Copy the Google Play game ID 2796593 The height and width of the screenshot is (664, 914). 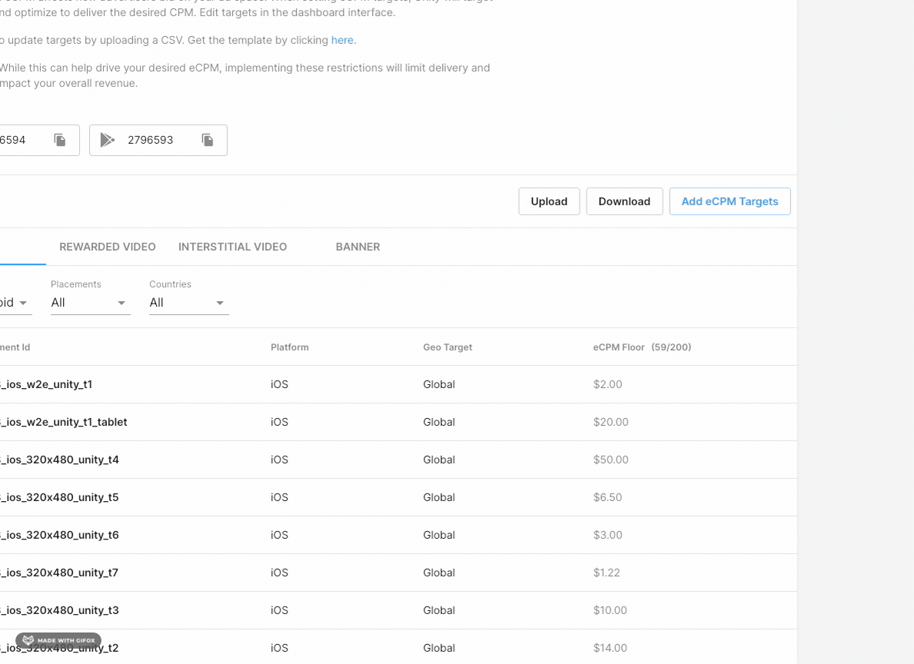(x=208, y=140)
